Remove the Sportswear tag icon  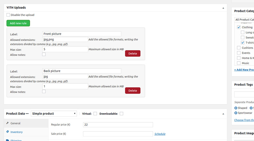click(236, 113)
